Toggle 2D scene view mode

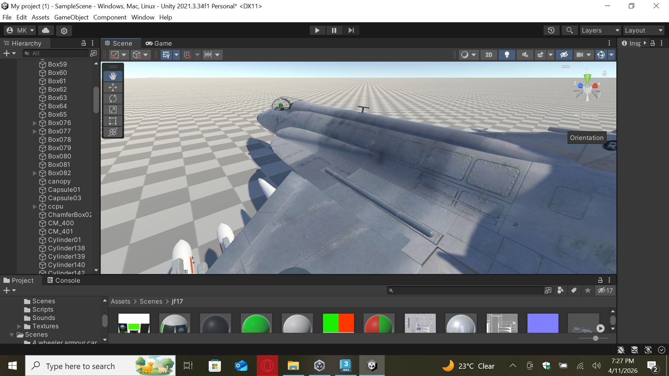tap(489, 55)
